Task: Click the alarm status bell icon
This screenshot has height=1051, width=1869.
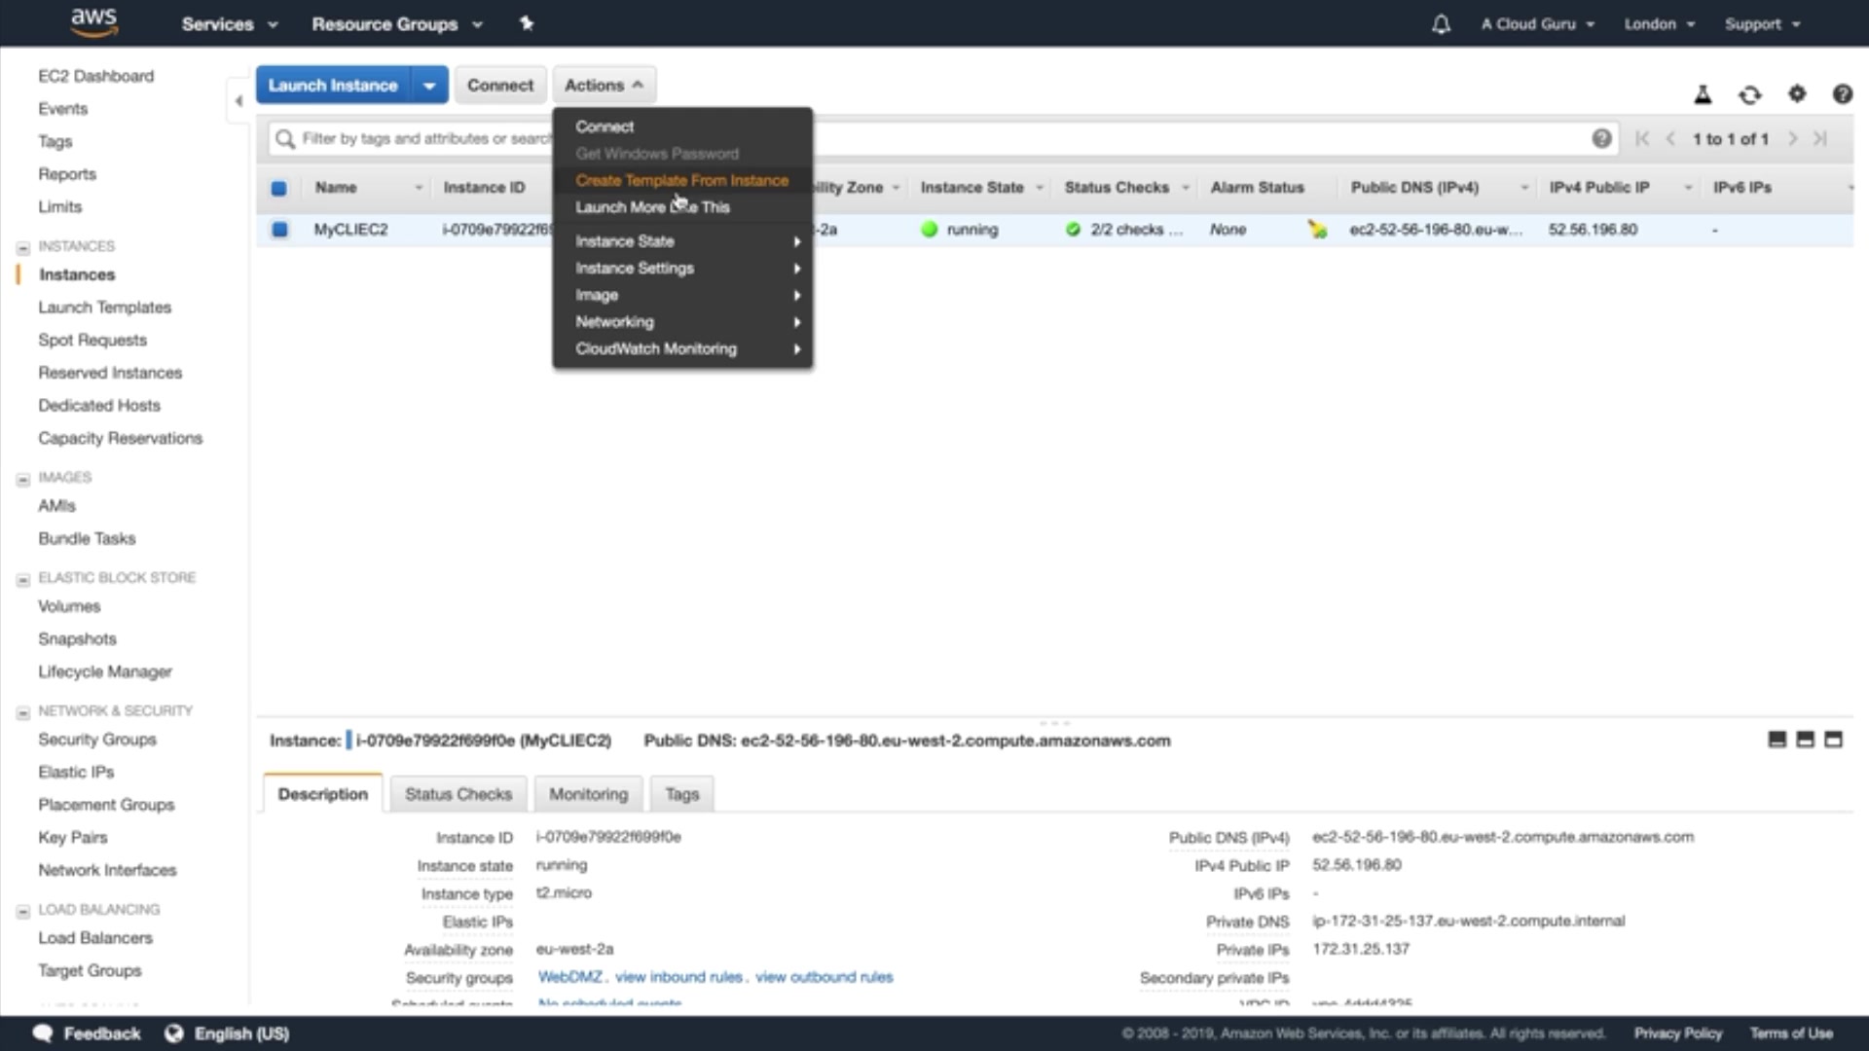Action: 1317,230
